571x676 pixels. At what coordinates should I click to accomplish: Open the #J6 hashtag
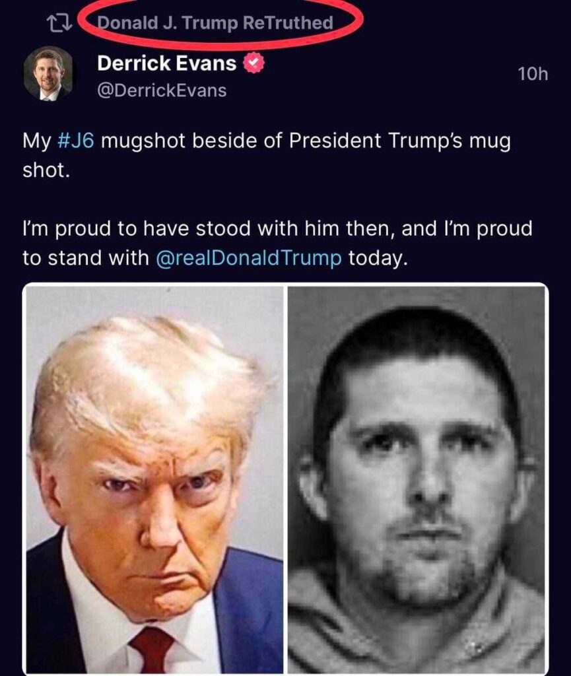point(75,141)
